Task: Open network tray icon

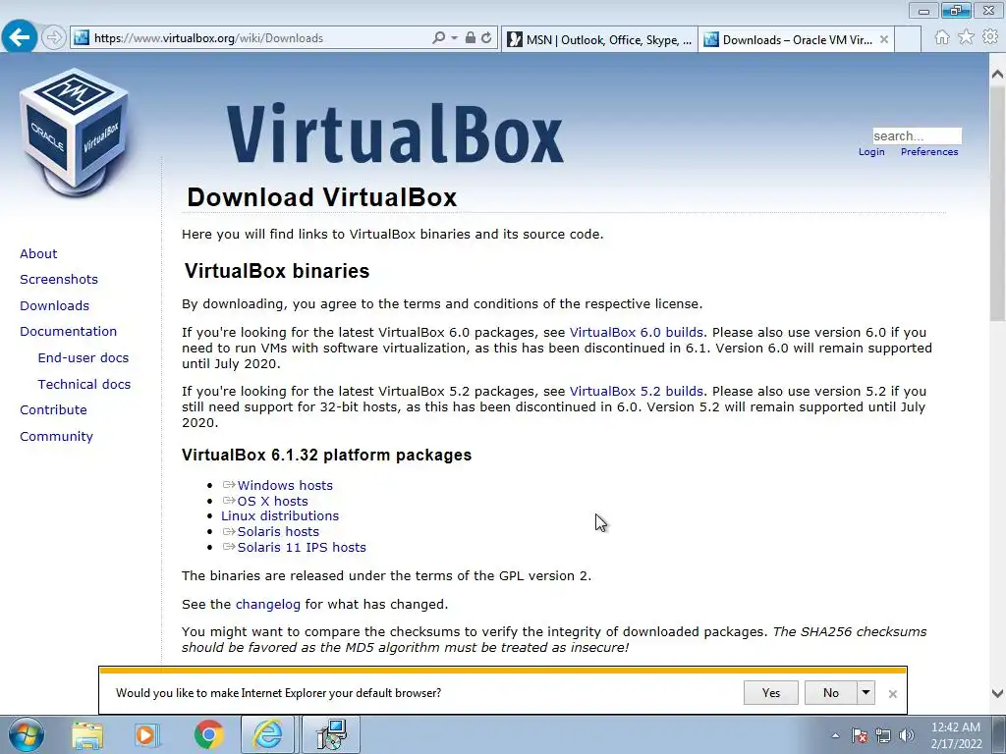Action: (x=883, y=735)
